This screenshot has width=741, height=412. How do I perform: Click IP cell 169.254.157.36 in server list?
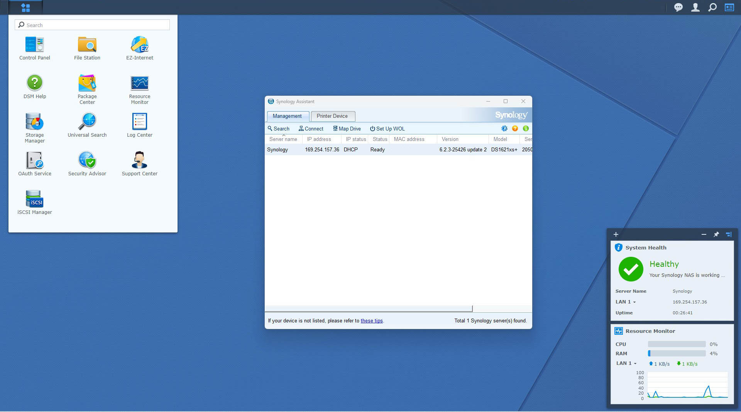(x=322, y=149)
